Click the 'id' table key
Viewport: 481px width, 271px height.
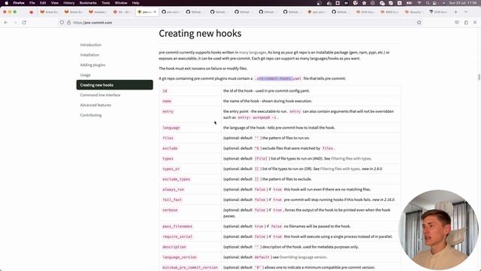pyautogui.click(x=165, y=91)
